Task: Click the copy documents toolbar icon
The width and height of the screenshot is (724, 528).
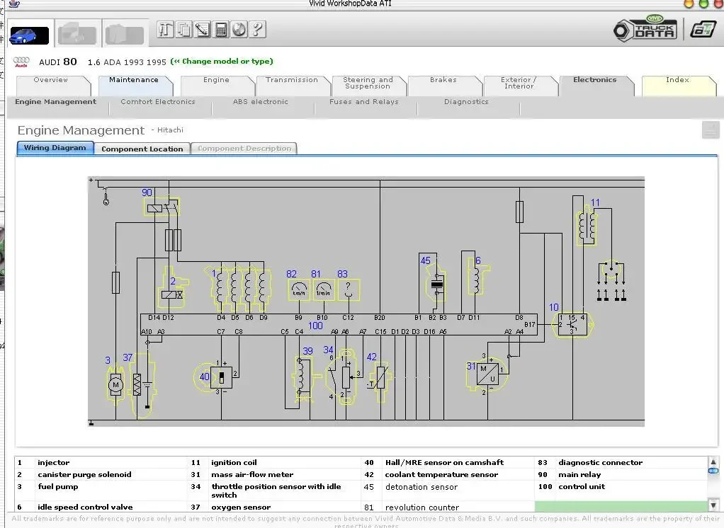Action: pos(183,30)
